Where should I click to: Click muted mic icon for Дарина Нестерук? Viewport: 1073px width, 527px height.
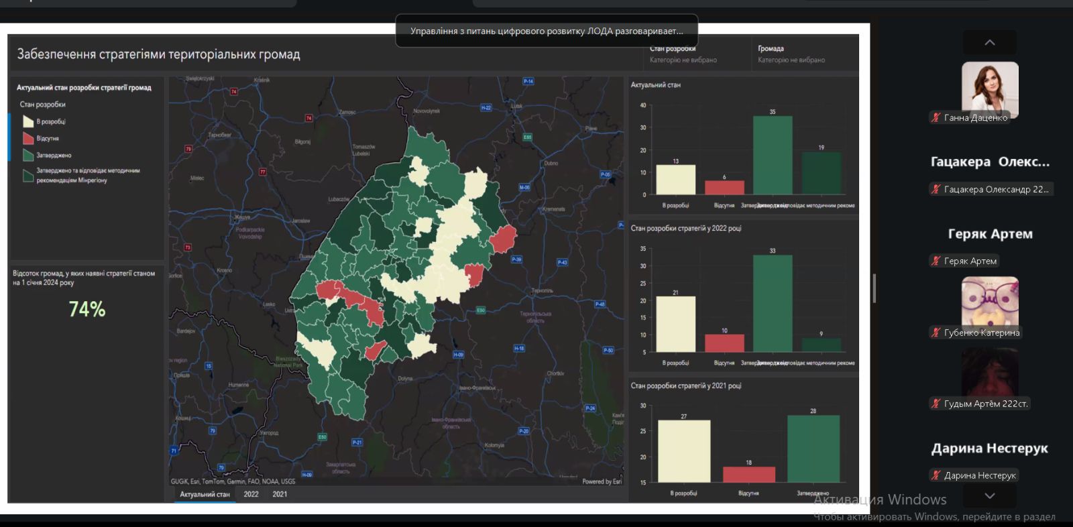[936, 475]
